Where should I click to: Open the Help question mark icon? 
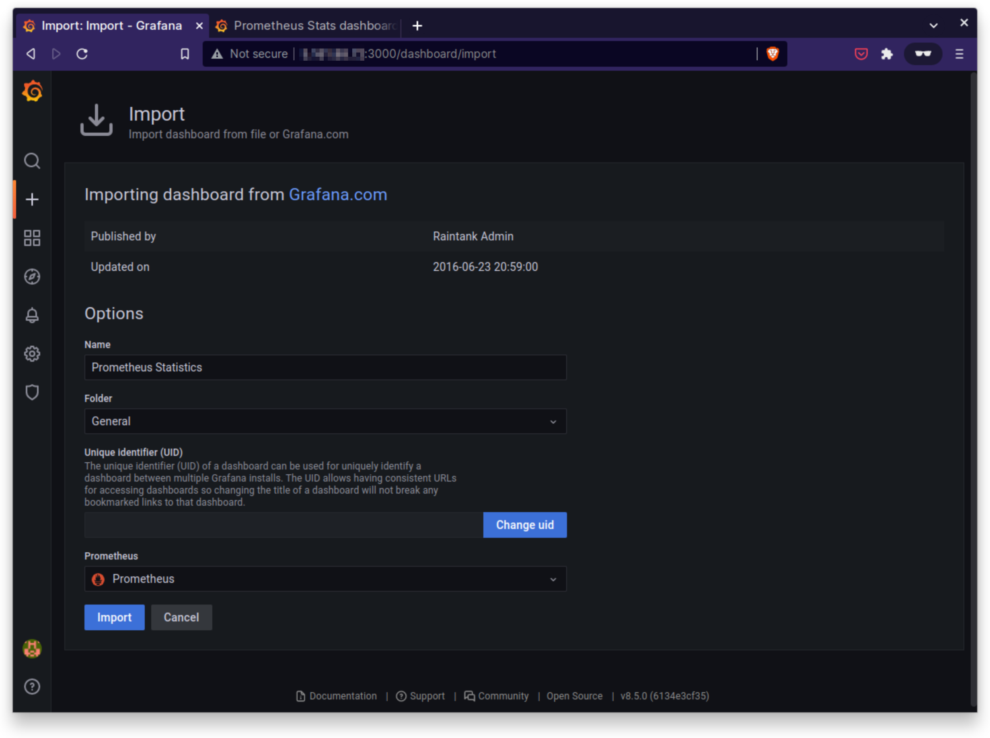[x=32, y=687]
